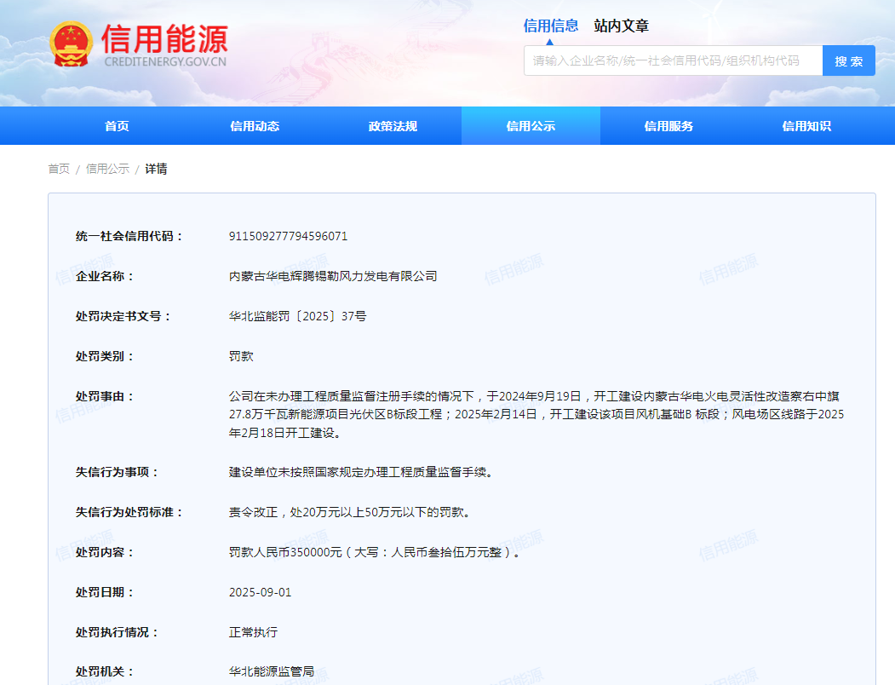Open the 信用动态 navigation item

click(x=255, y=126)
